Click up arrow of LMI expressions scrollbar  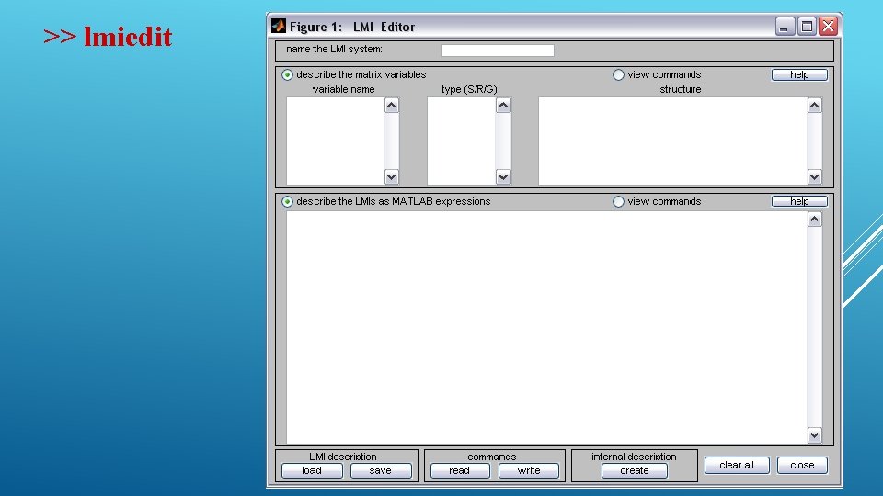pyautogui.click(x=814, y=220)
